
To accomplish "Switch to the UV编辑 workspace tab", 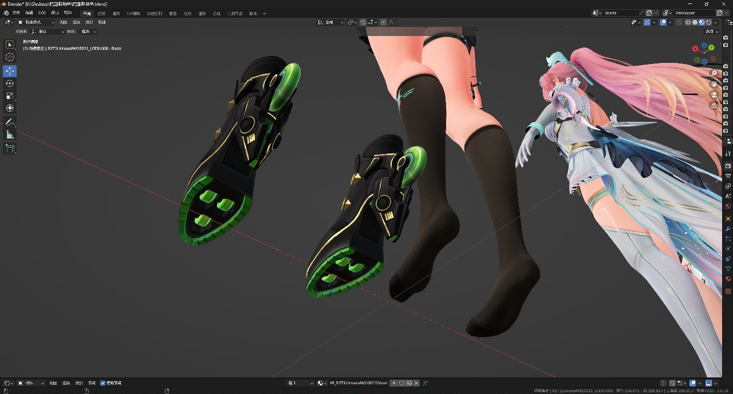I will coord(133,13).
